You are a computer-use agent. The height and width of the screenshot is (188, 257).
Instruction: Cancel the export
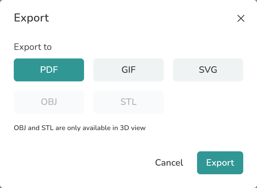click(169, 163)
